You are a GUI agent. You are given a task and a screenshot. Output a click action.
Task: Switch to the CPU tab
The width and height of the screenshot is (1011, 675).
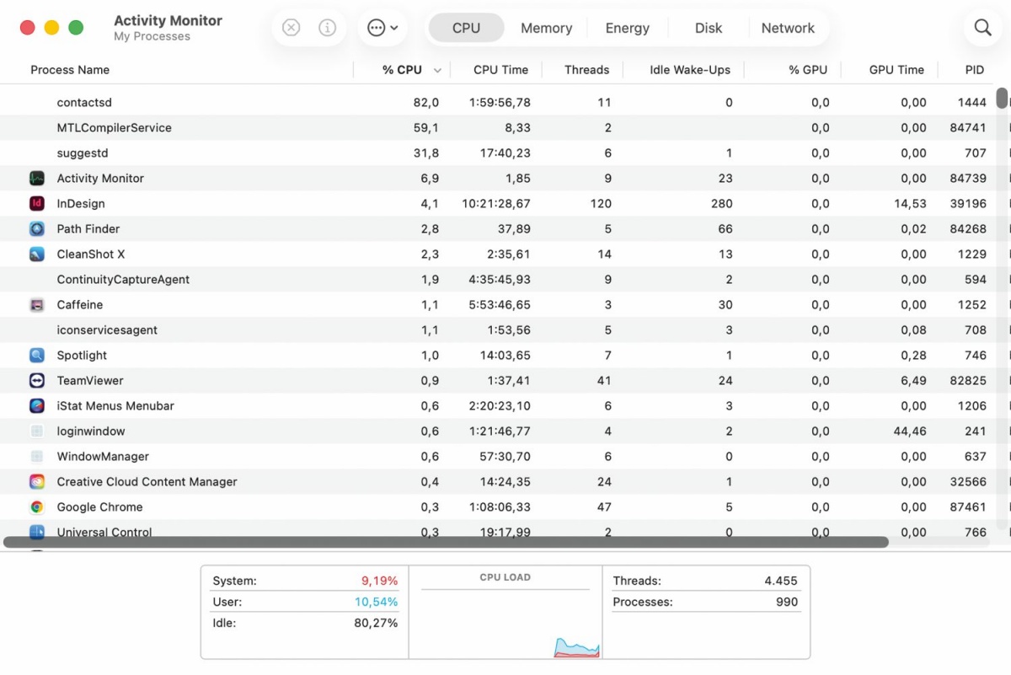pyautogui.click(x=466, y=28)
